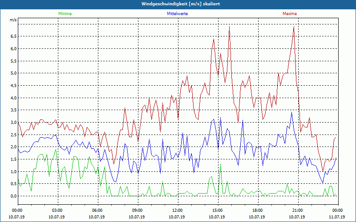
Task: Click the 2,5 y-axis value
Action: tap(14, 135)
